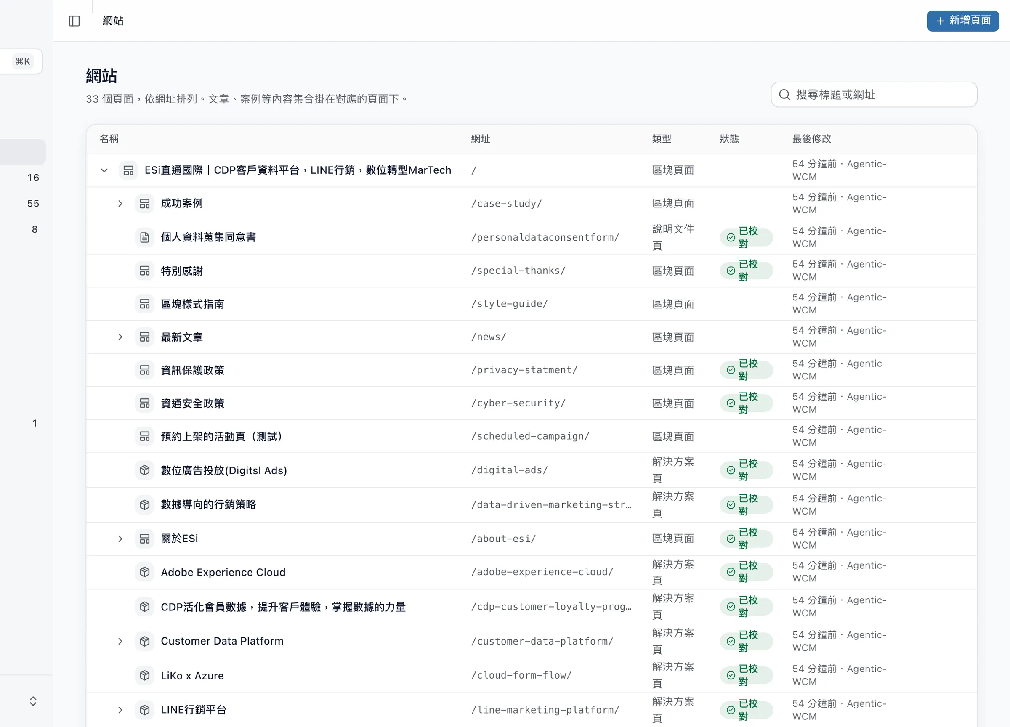Screen dimensions: 1010x727
Task: Expand the 成功案例 row
Action: point(120,204)
